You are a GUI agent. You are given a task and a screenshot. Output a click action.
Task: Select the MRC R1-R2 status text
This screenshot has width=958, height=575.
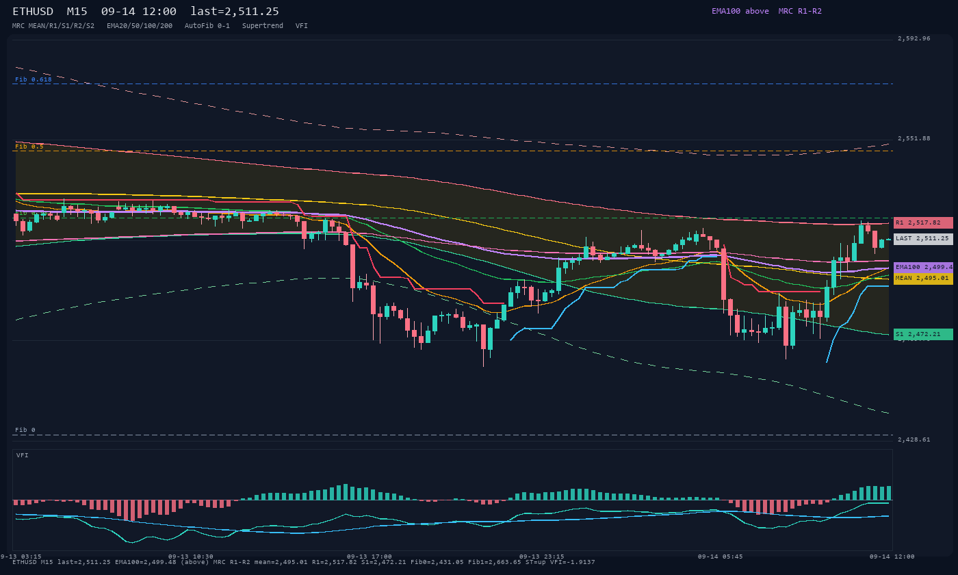tap(800, 11)
